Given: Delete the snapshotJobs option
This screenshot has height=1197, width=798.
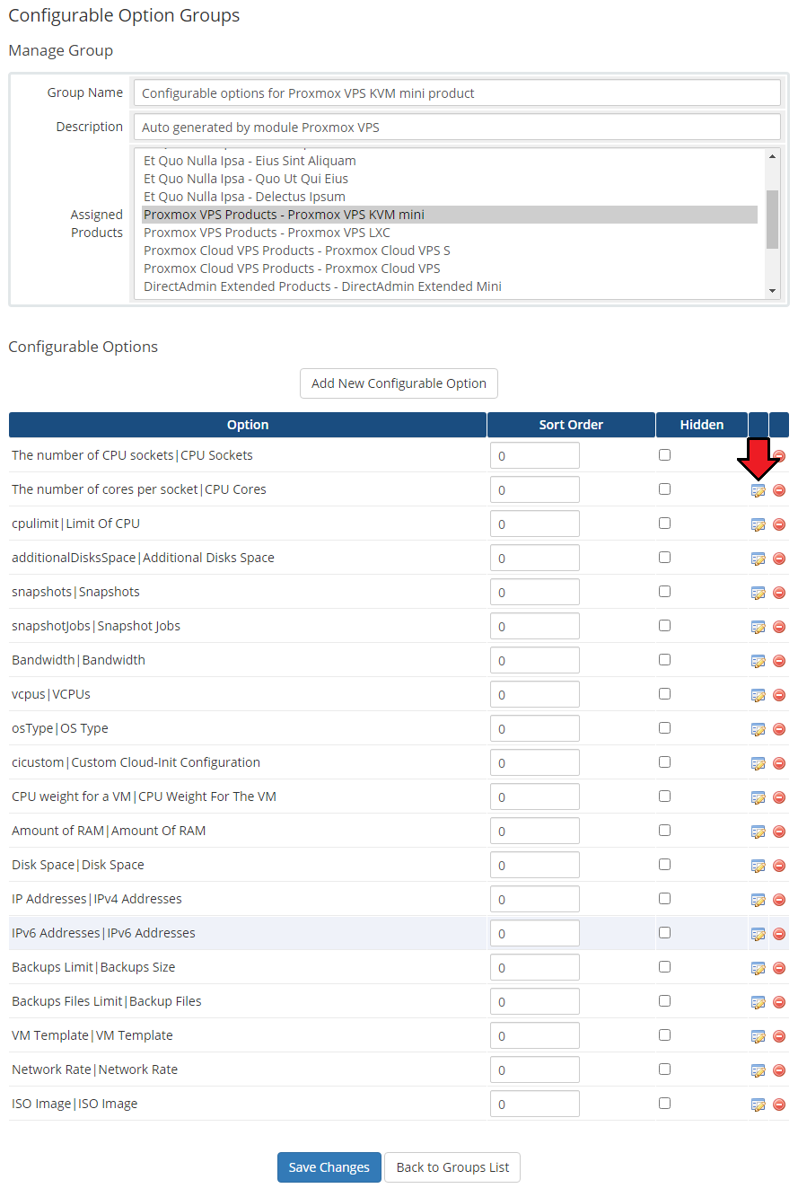Looking at the screenshot, I should tap(779, 627).
